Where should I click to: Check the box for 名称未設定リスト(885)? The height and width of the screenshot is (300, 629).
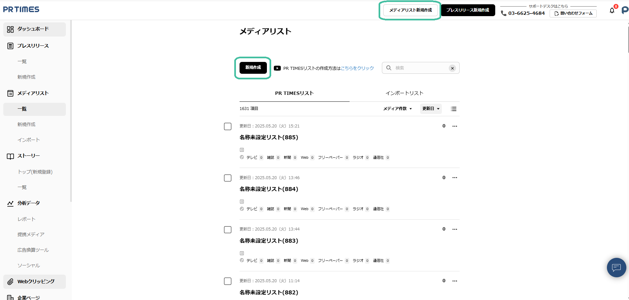228,126
